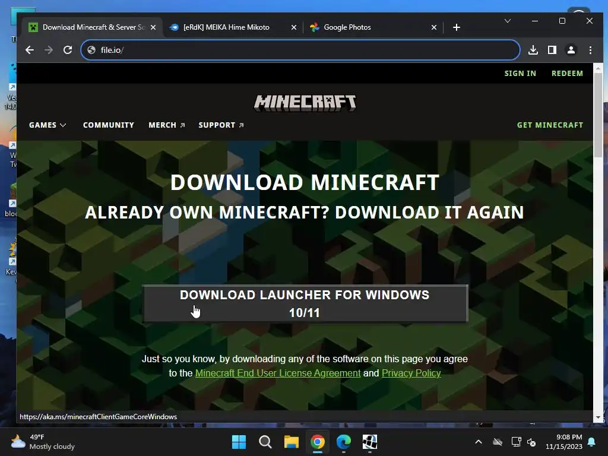The image size is (608, 456).
Task: Show hidden system tray icons chevron
Action: click(479, 442)
